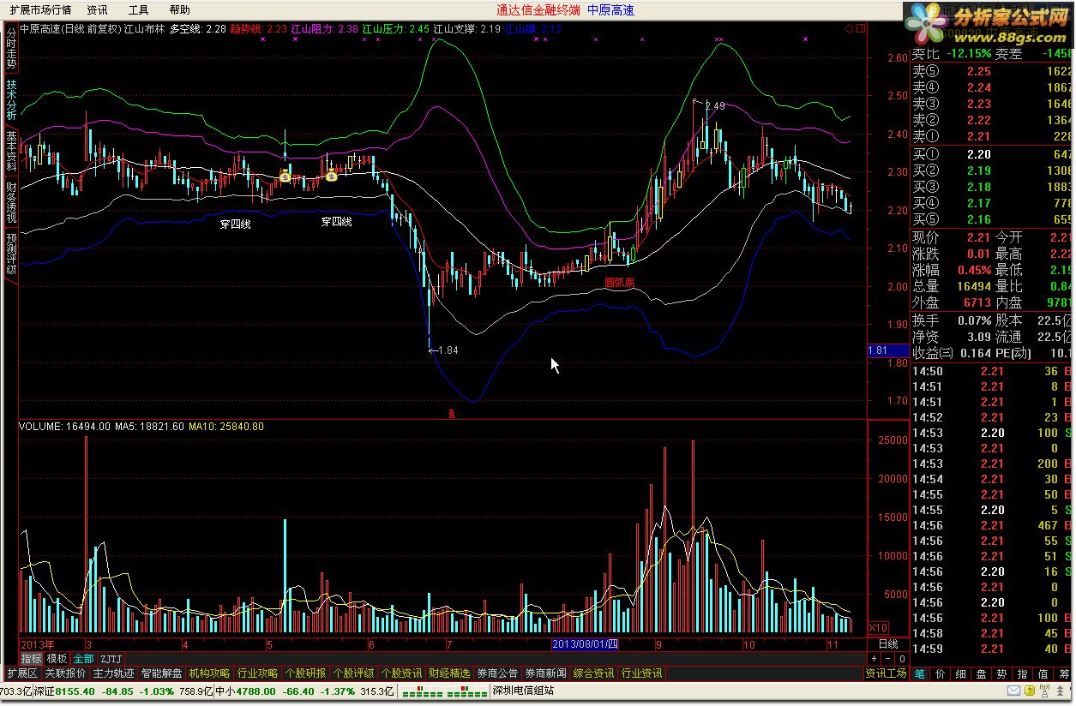Open the 扩展市场行情 menu
1076x706 pixels.
click(40, 10)
